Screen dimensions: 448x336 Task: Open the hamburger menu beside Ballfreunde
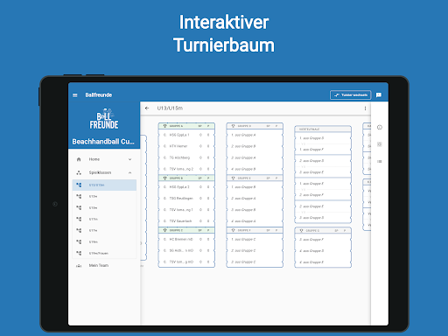[x=75, y=95]
